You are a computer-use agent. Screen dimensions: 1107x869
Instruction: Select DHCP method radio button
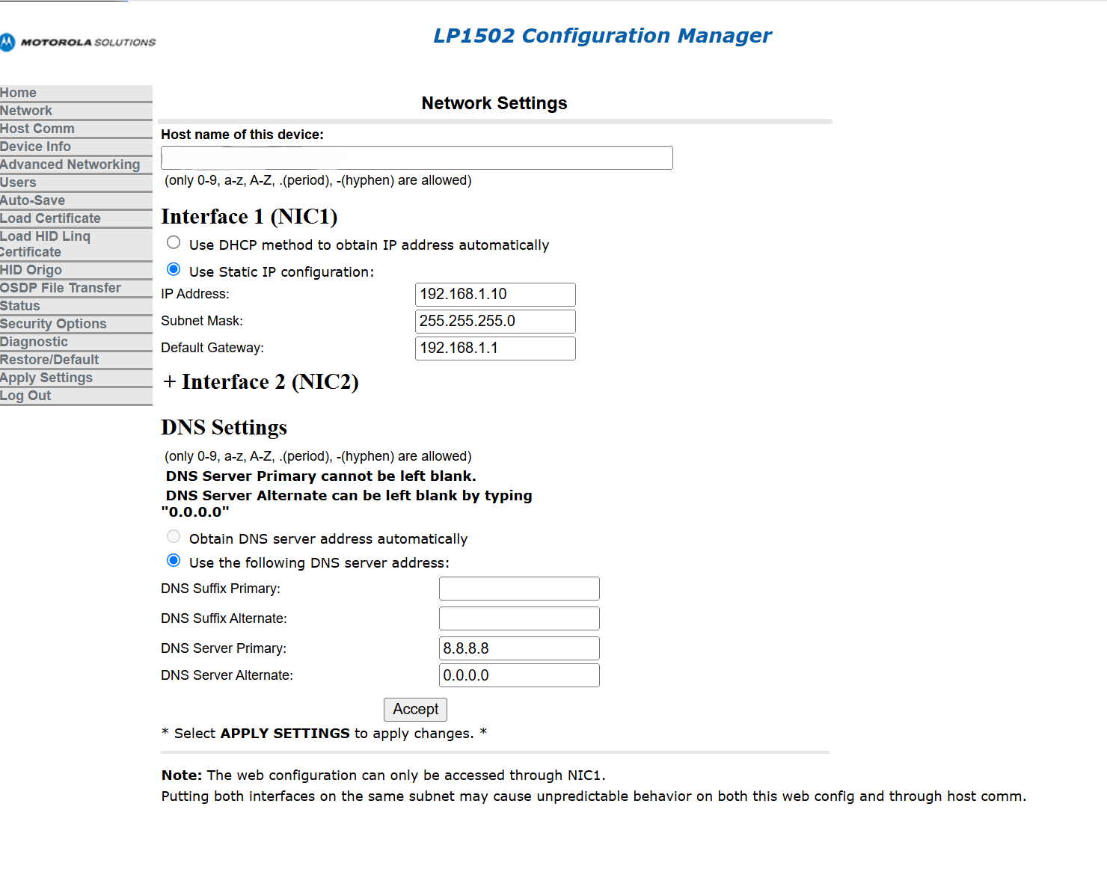174,243
